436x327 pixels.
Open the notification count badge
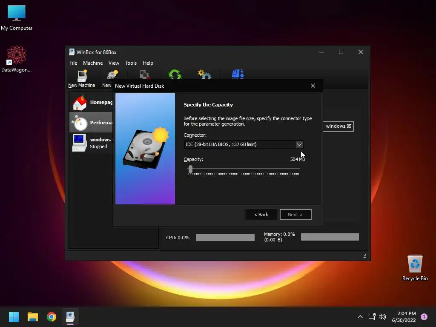[x=424, y=317]
